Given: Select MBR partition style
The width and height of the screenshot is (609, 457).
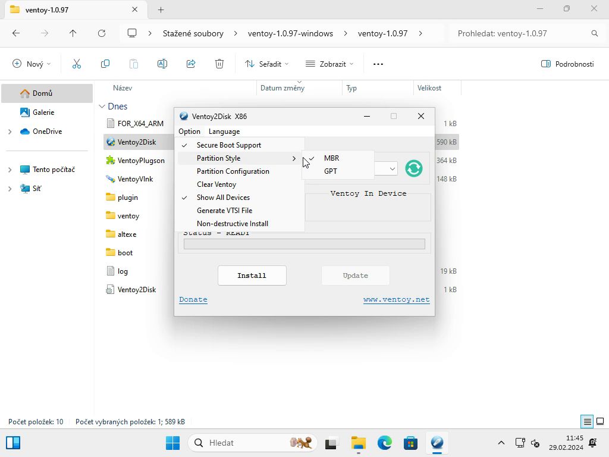Looking at the screenshot, I should [x=331, y=158].
